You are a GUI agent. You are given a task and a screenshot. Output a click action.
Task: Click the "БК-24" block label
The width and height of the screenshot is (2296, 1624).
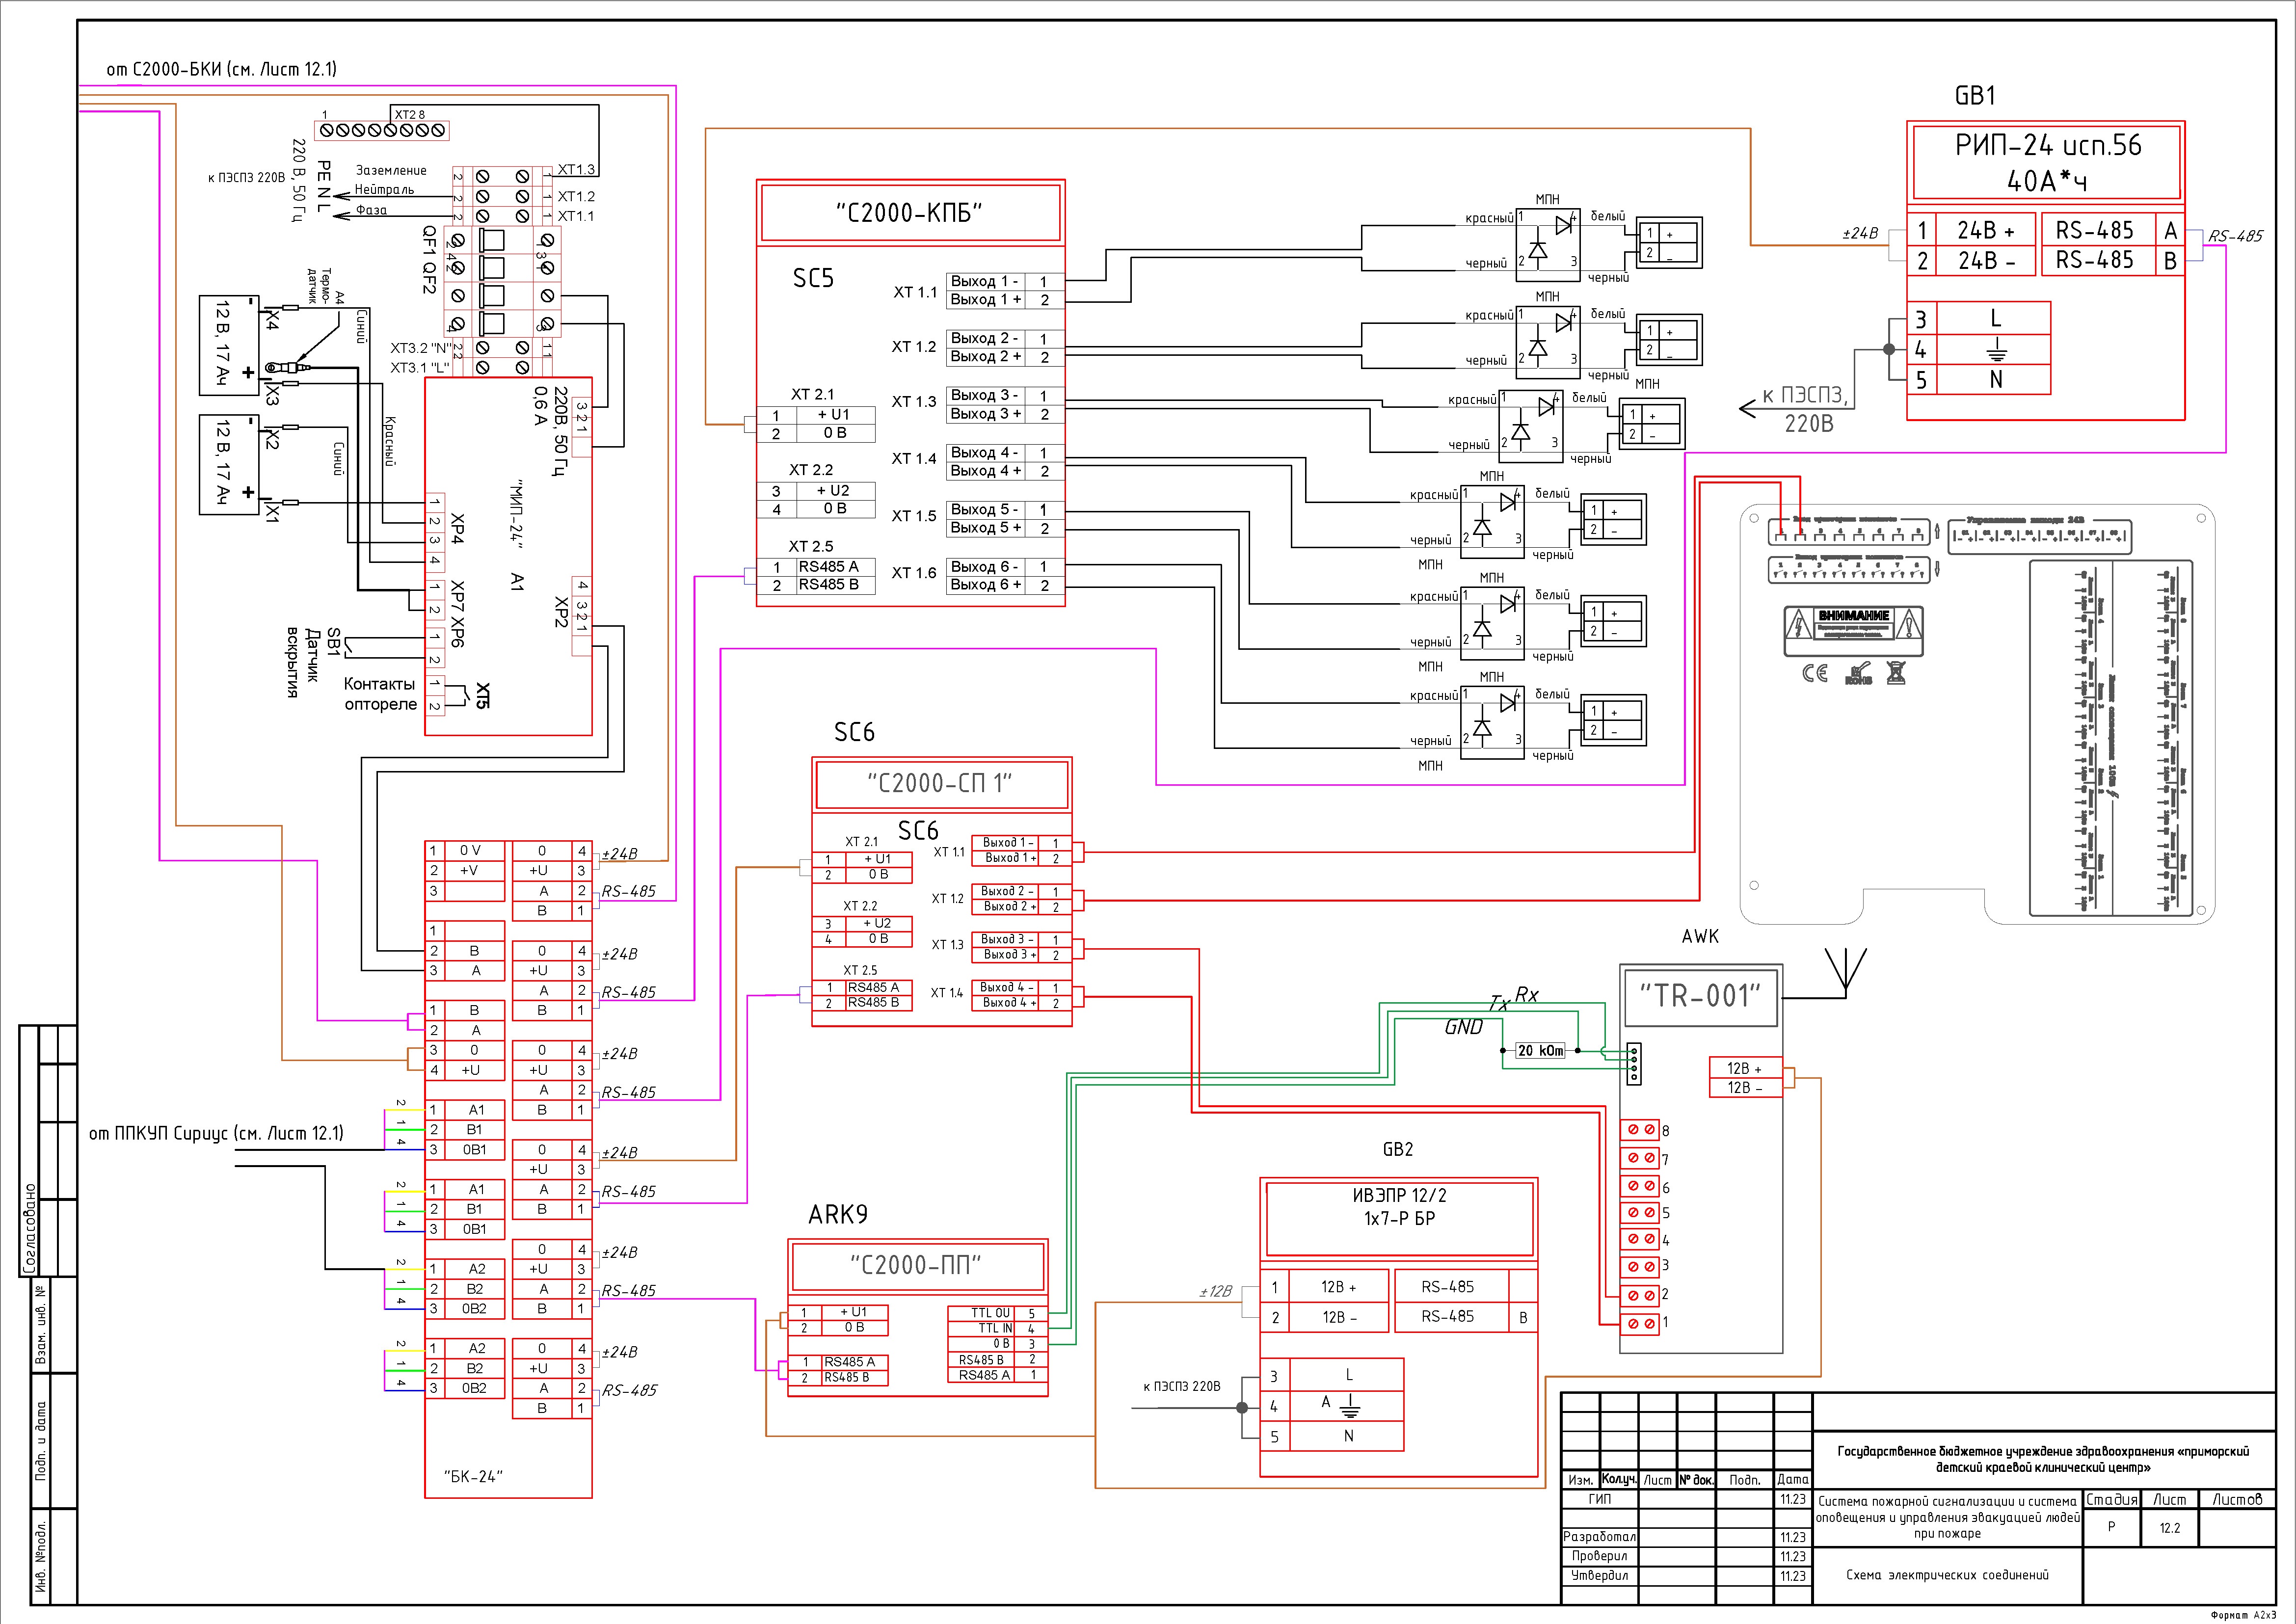473,1476
